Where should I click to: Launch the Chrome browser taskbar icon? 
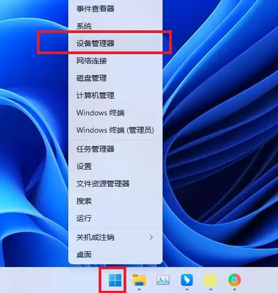point(235,280)
